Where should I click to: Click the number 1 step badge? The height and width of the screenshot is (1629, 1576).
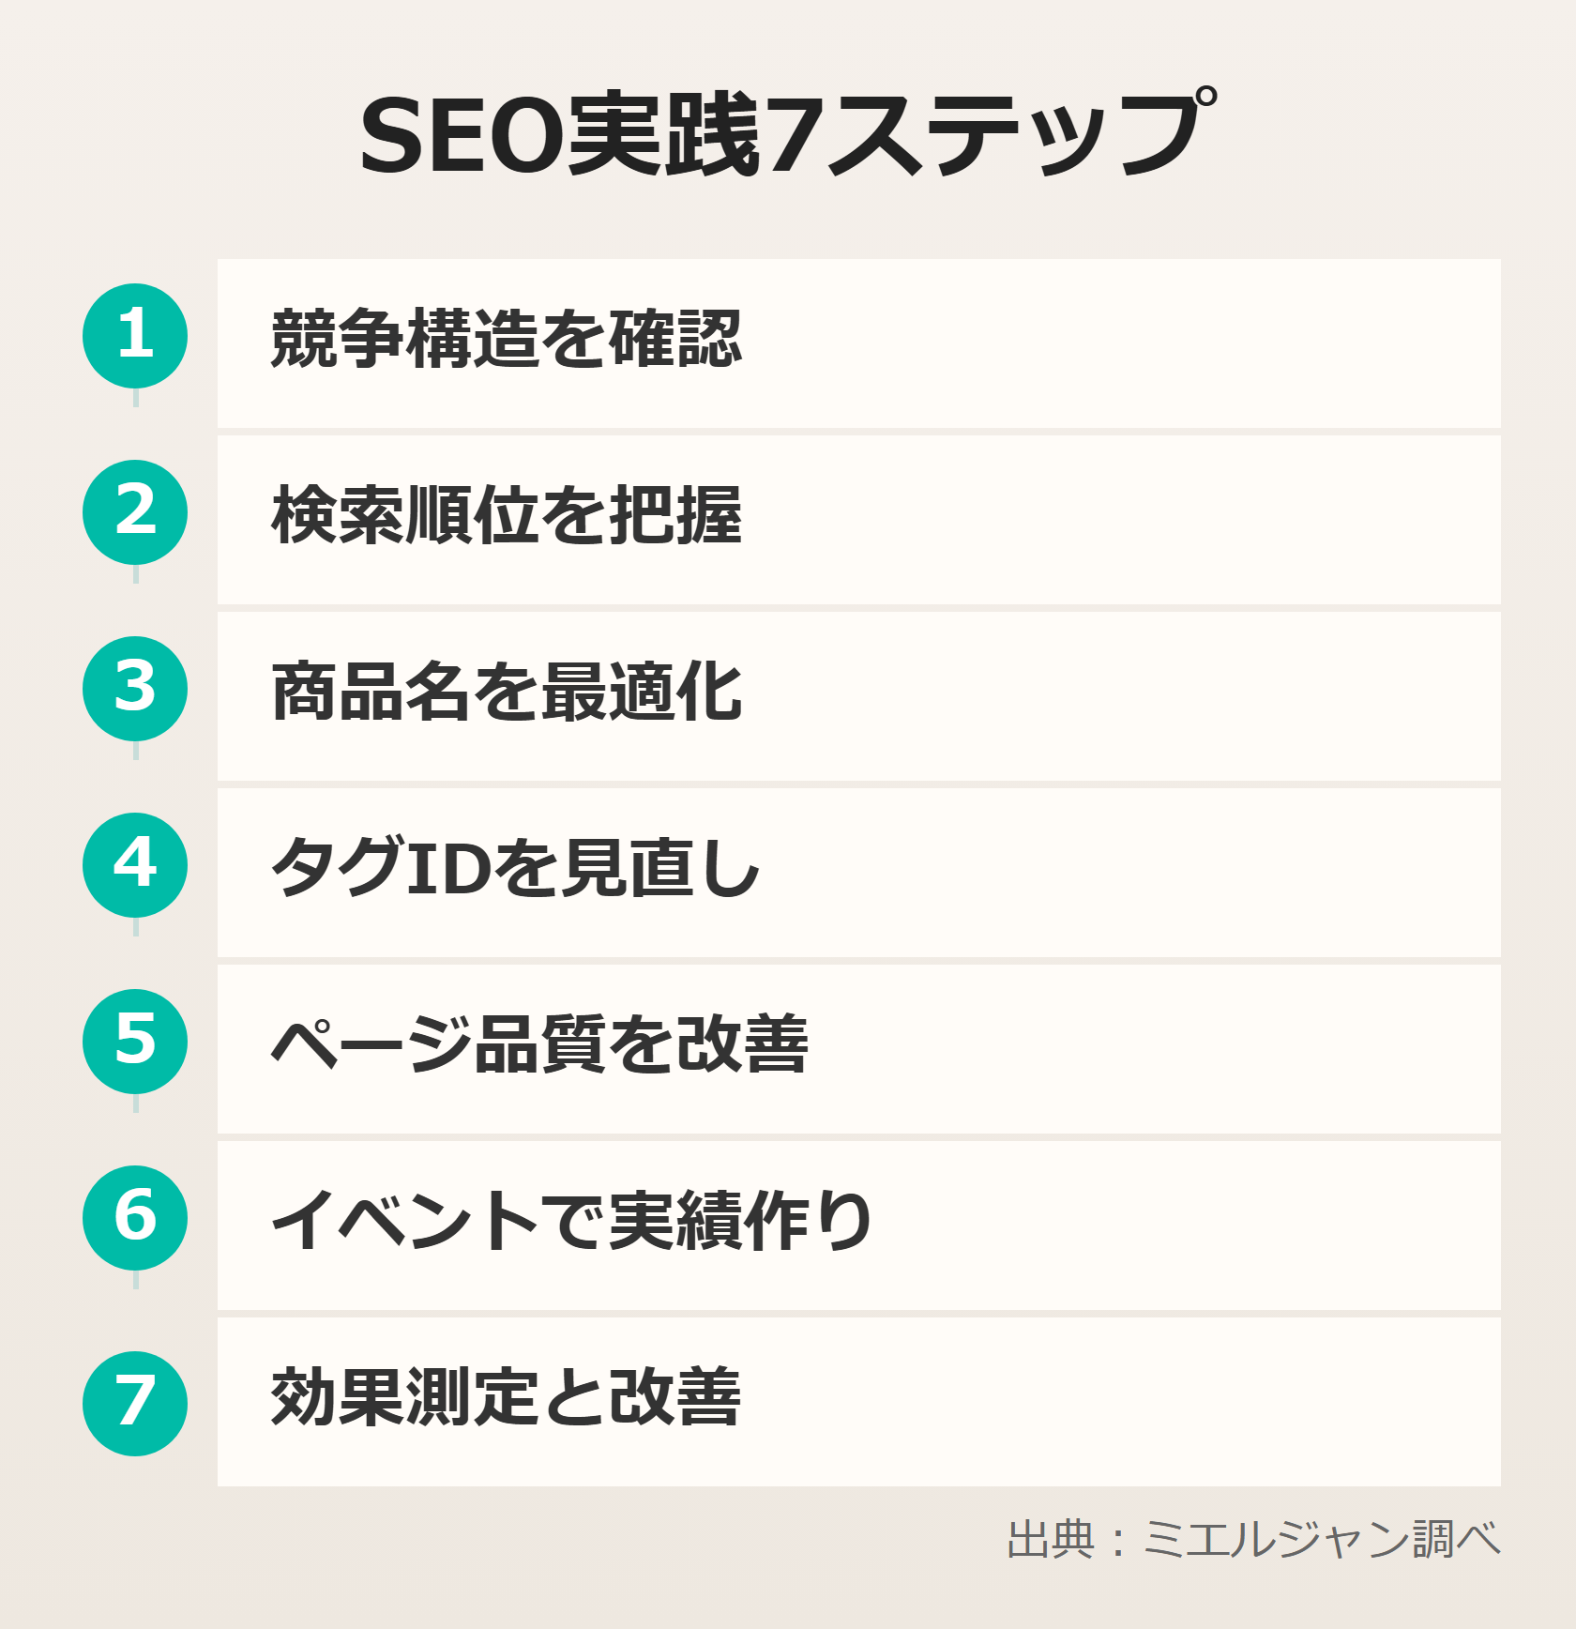(135, 336)
